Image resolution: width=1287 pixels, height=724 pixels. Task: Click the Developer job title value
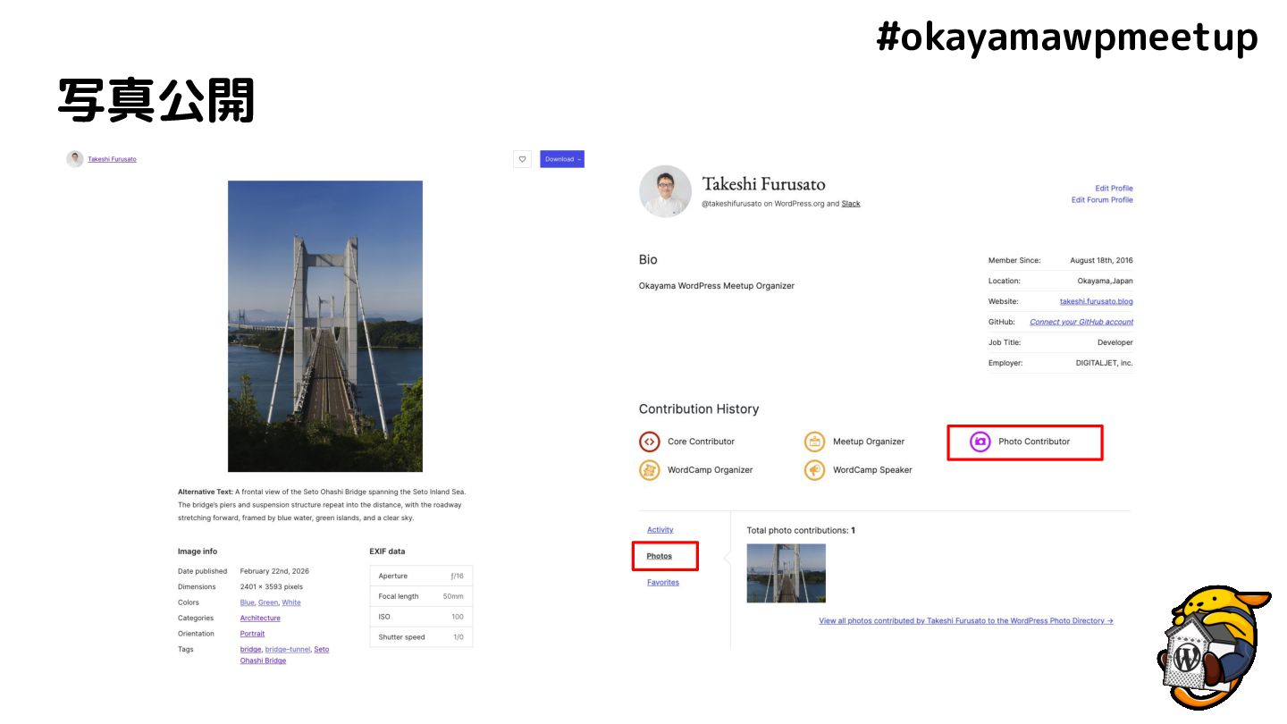pos(1115,342)
